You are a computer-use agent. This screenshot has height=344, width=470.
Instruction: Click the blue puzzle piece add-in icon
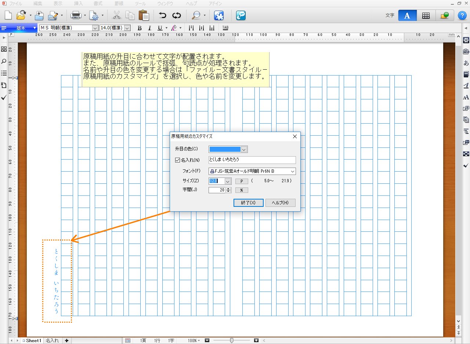pyautogui.click(x=218, y=15)
